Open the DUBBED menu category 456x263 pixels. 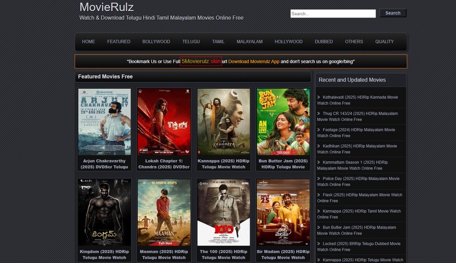point(323,42)
